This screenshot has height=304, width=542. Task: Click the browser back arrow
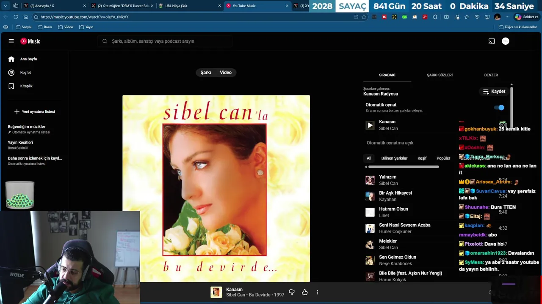(x=6, y=17)
